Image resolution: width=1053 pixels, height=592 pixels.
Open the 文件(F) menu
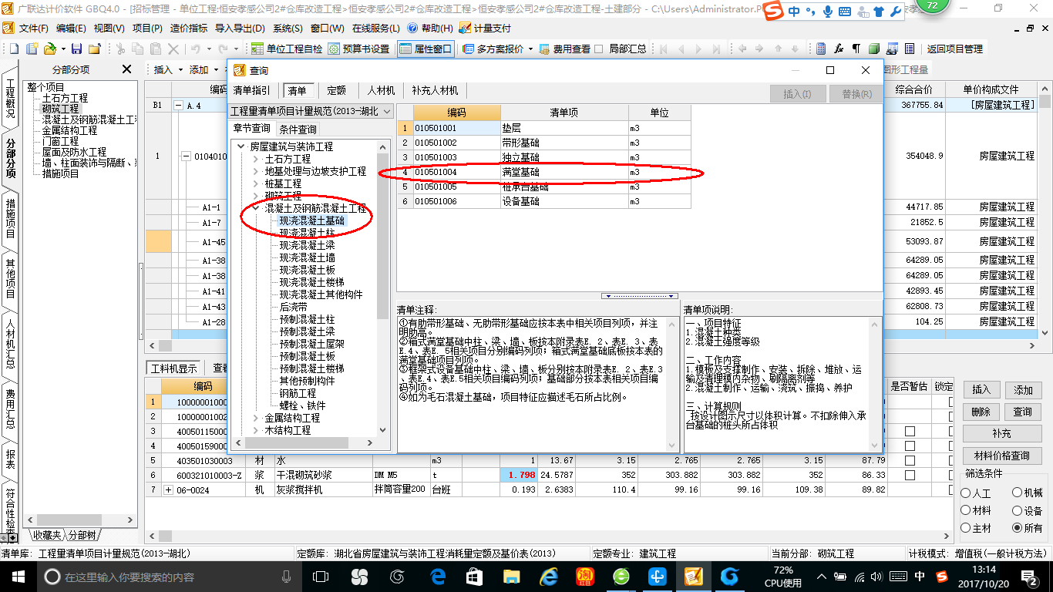pyautogui.click(x=34, y=28)
